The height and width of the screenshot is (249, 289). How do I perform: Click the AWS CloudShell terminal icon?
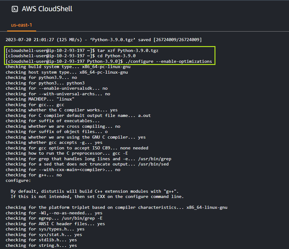click(x=15, y=9)
